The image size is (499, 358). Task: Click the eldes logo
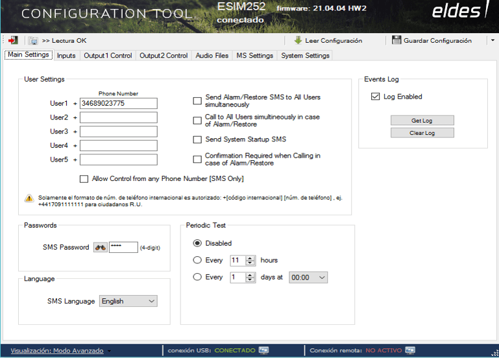pos(459,10)
